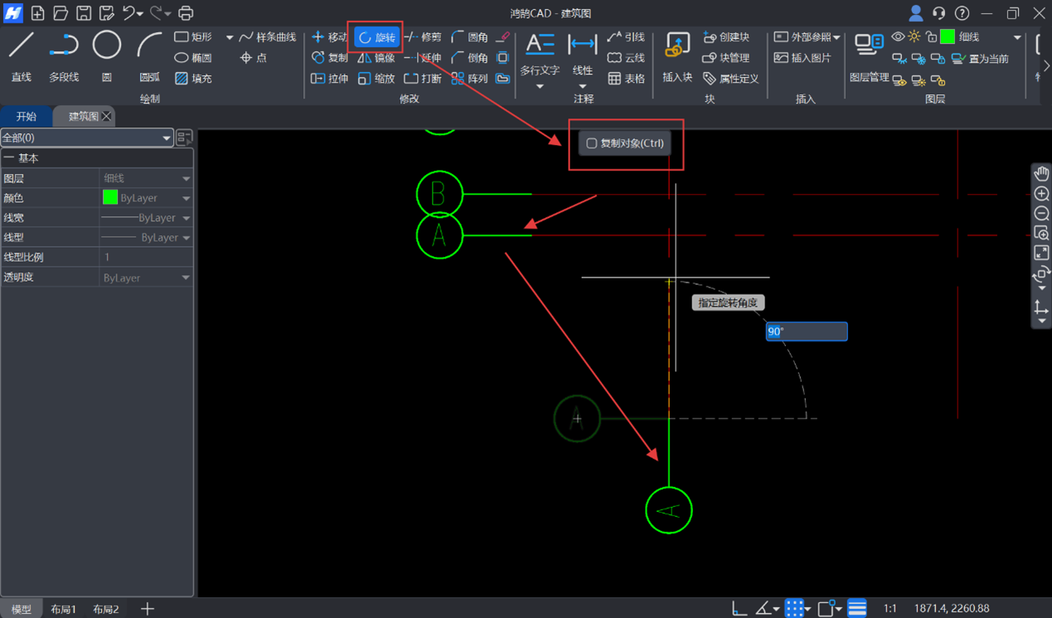
Task: Expand the 全部(0) selection dropdown
Action: coord(166,138)
